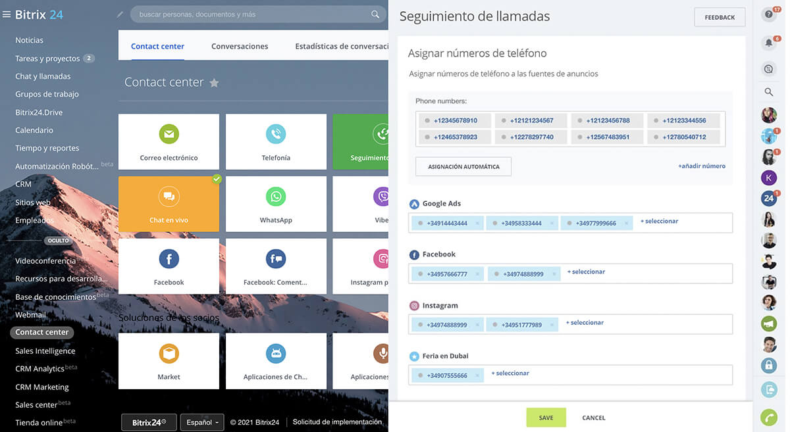Expand the OCULTO hidden menu section
Screen dimensions: 790x432
58,241
